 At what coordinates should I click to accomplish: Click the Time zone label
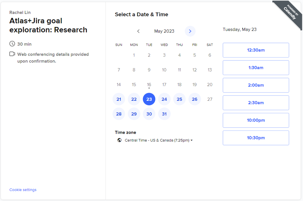(x=125, y=133)
